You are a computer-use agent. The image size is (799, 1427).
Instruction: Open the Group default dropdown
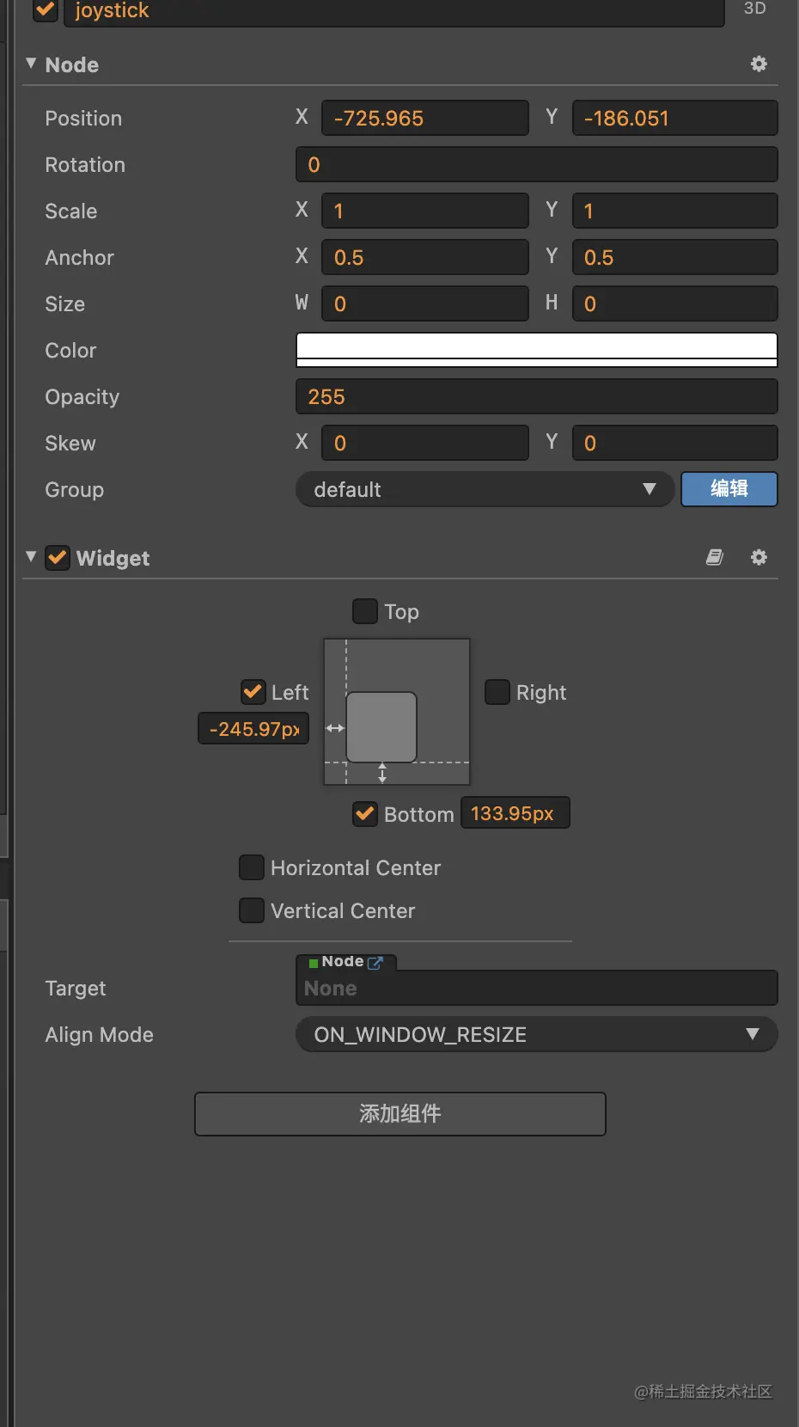coord(485,490)
